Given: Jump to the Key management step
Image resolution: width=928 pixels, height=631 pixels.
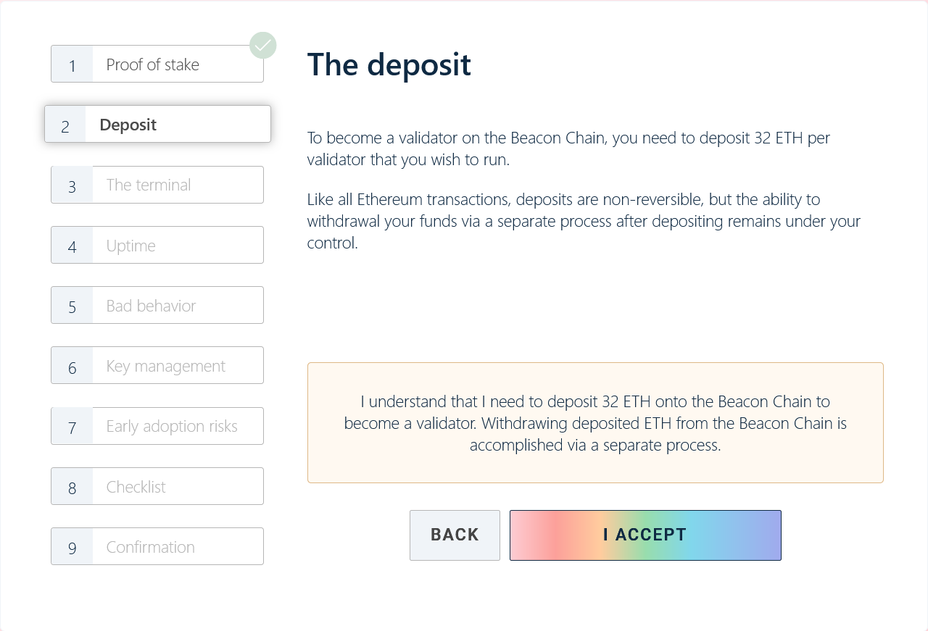Looking at the screenshot, I should coord(157,366).
